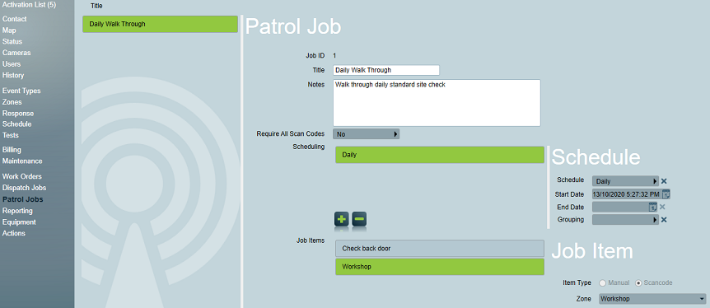The image size is (710, 308).
Task: Open End Date calendar picker icon
Action: pyautogui.click(x=653, y=207)
